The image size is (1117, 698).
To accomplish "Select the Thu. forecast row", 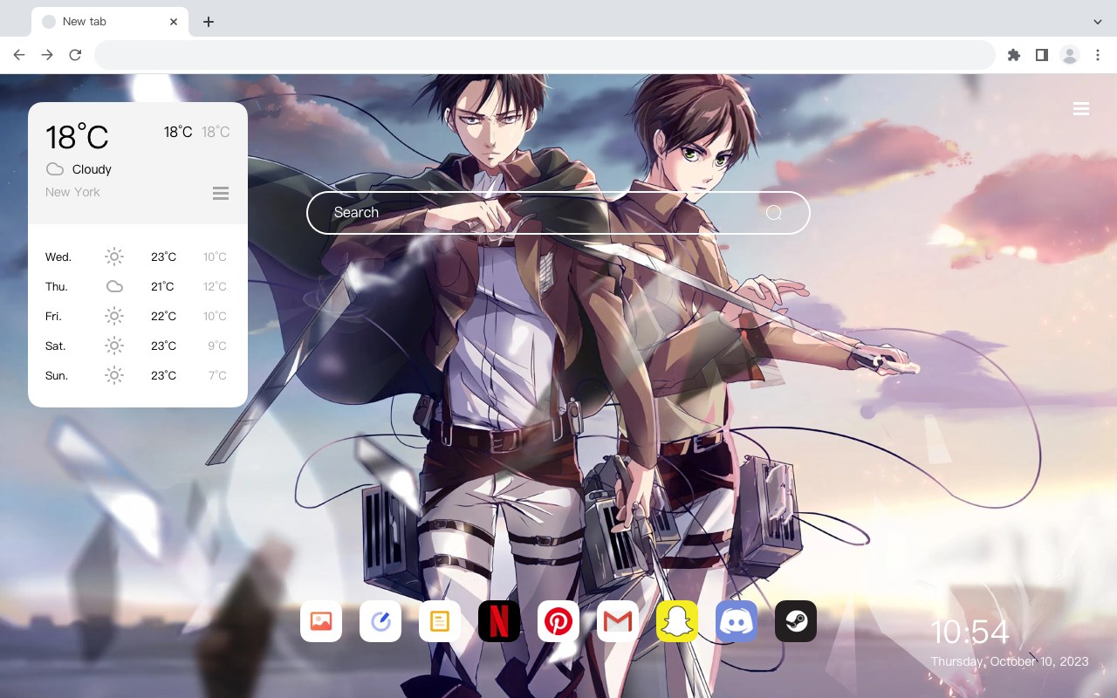I will [138, 286].
